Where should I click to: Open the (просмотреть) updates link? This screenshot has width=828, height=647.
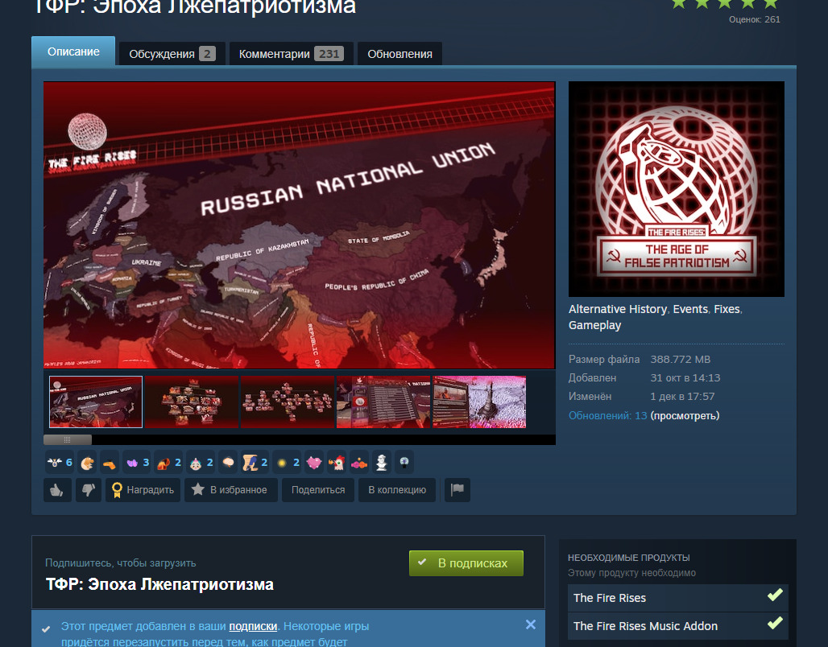685,416
